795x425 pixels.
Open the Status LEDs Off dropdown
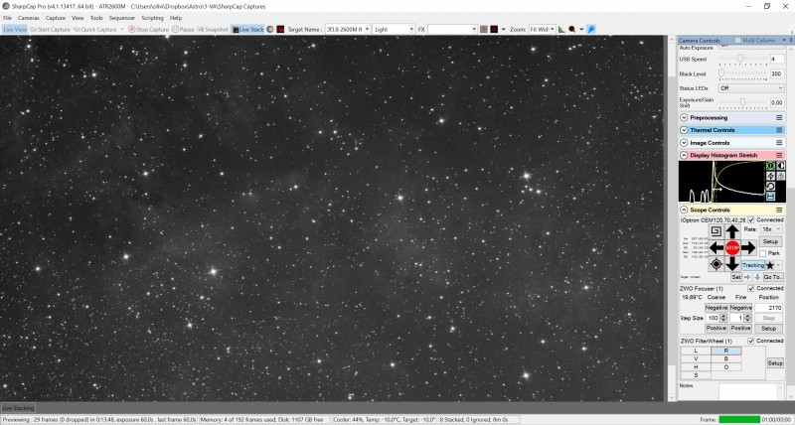(751, 88)
